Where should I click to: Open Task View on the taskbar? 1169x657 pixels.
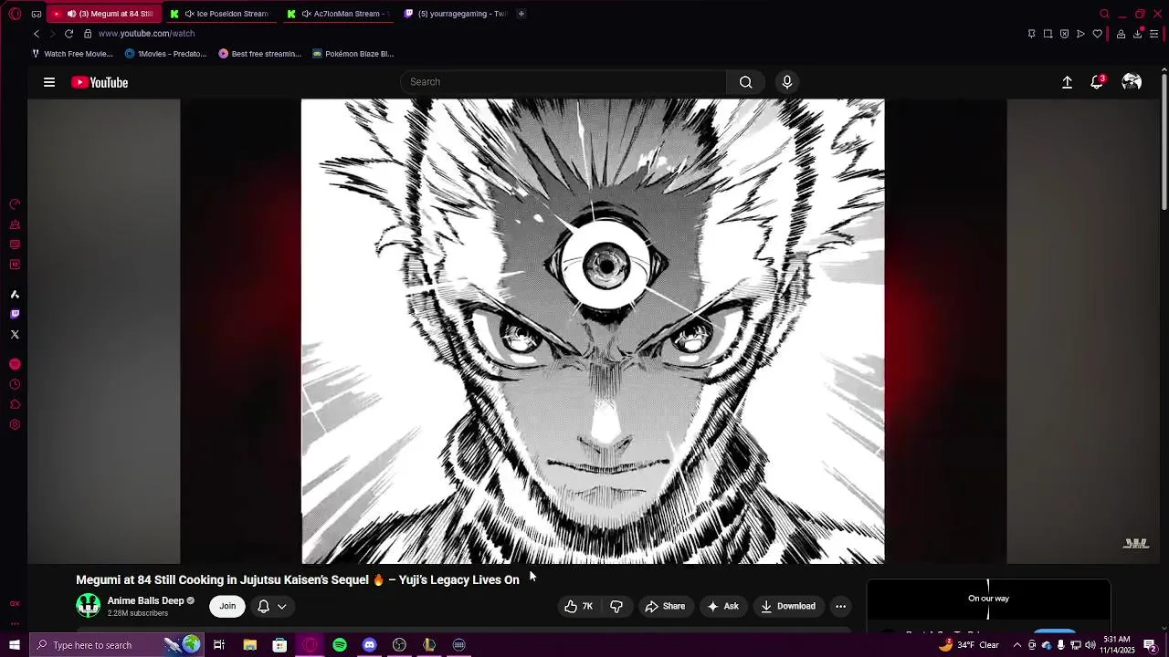click(x=219, y=645)
